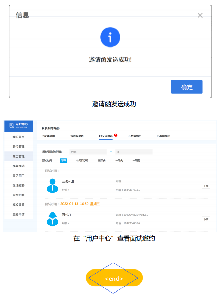
Task: Click the blue info circle icon
Action: click(110, 37)
